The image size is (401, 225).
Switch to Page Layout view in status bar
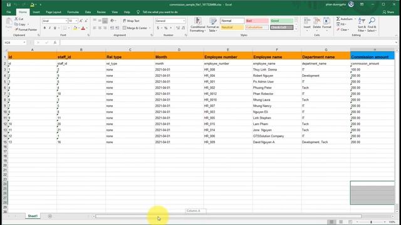tap(341, 222)
